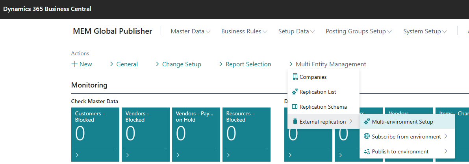Expand the Master Data menu
The width and height of the screenshot is (469, 164).
pyautogui.click(x=190, y=31)
